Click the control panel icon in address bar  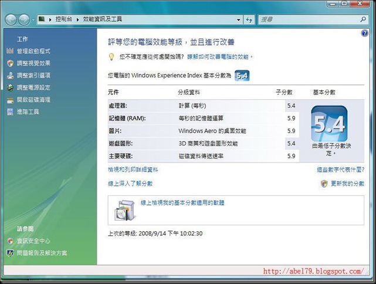42,19
